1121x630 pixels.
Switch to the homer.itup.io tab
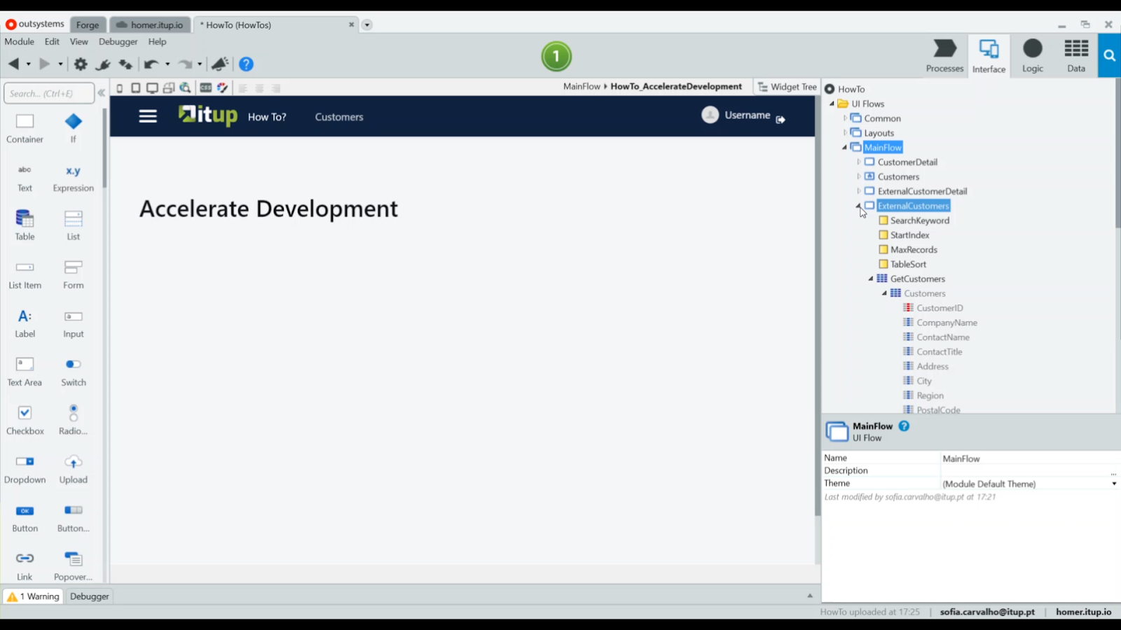(150, 25)
